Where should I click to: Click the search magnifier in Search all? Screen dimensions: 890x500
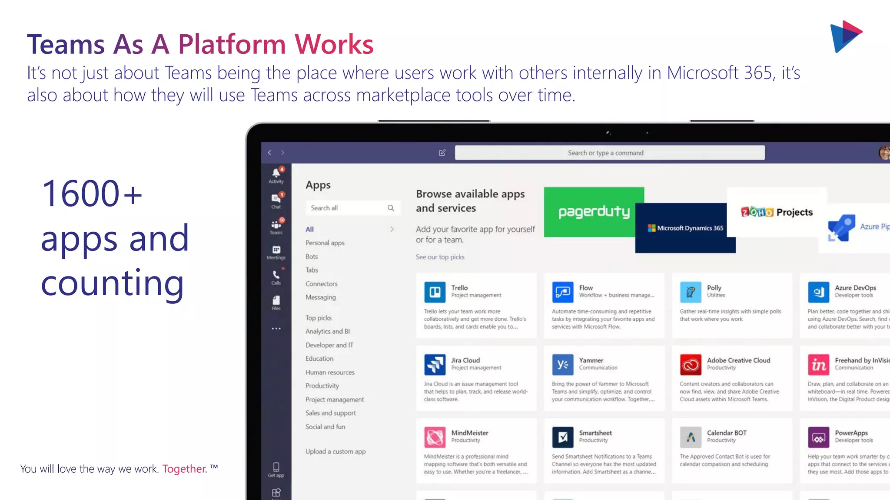click(x=391, y=208)
